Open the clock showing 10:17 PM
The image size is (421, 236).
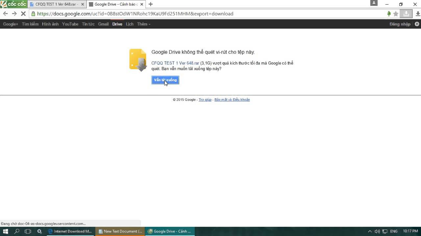click(x=410, y=231)
